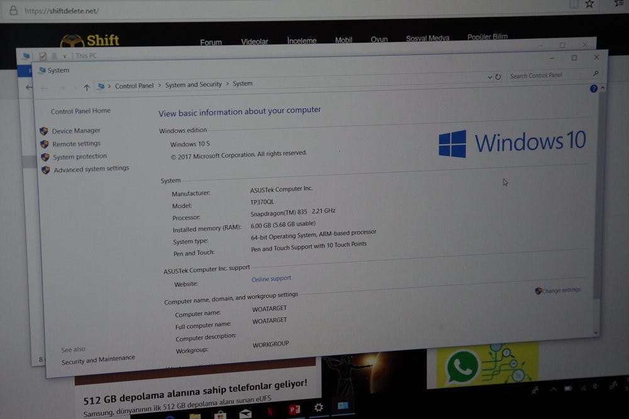Open quick access toolbar dropdown in This PC

tap(64, 57)
